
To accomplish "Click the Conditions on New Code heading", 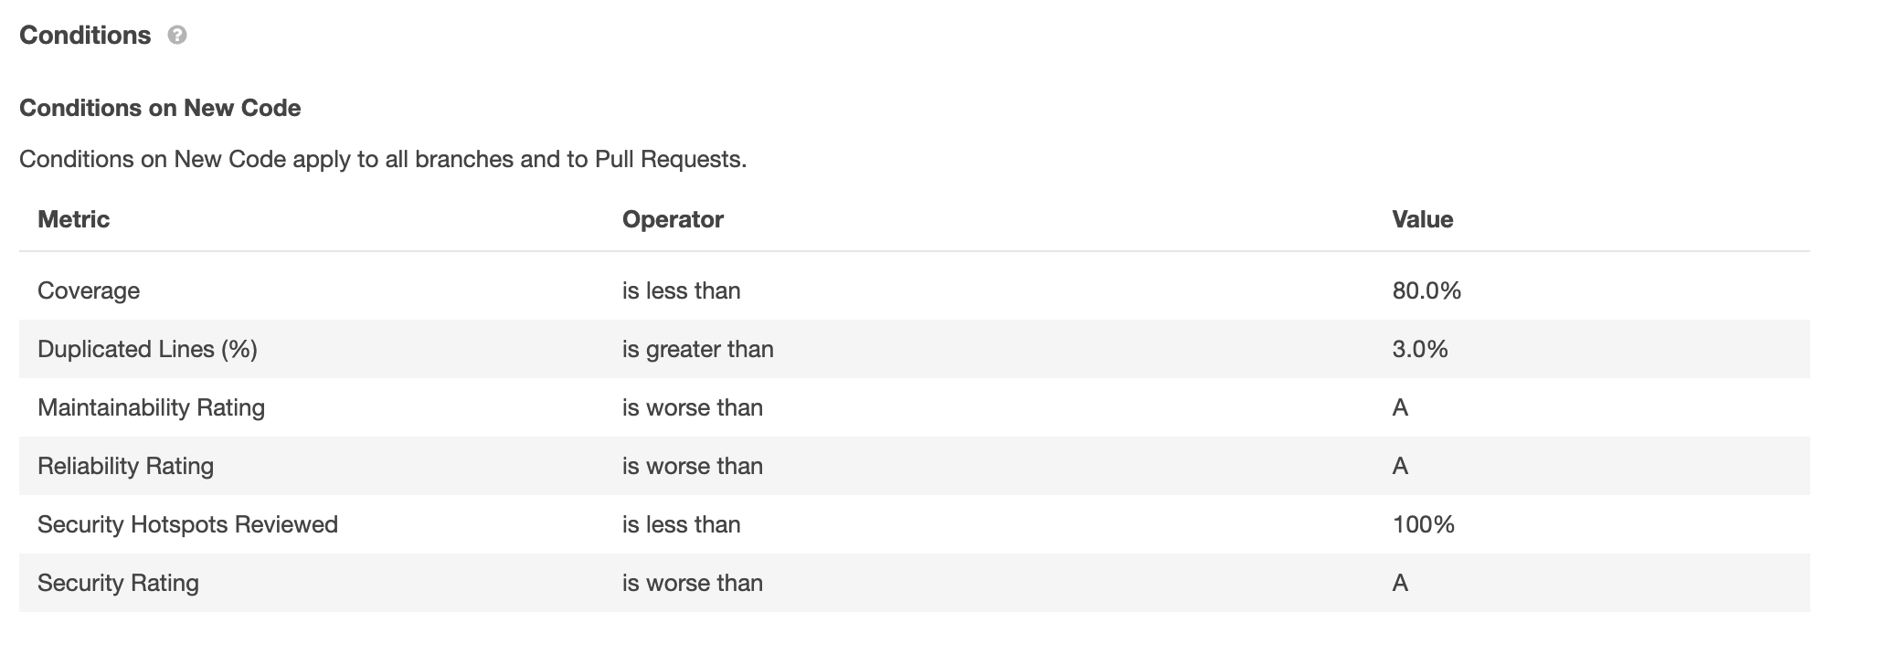I will coord(160,108).
